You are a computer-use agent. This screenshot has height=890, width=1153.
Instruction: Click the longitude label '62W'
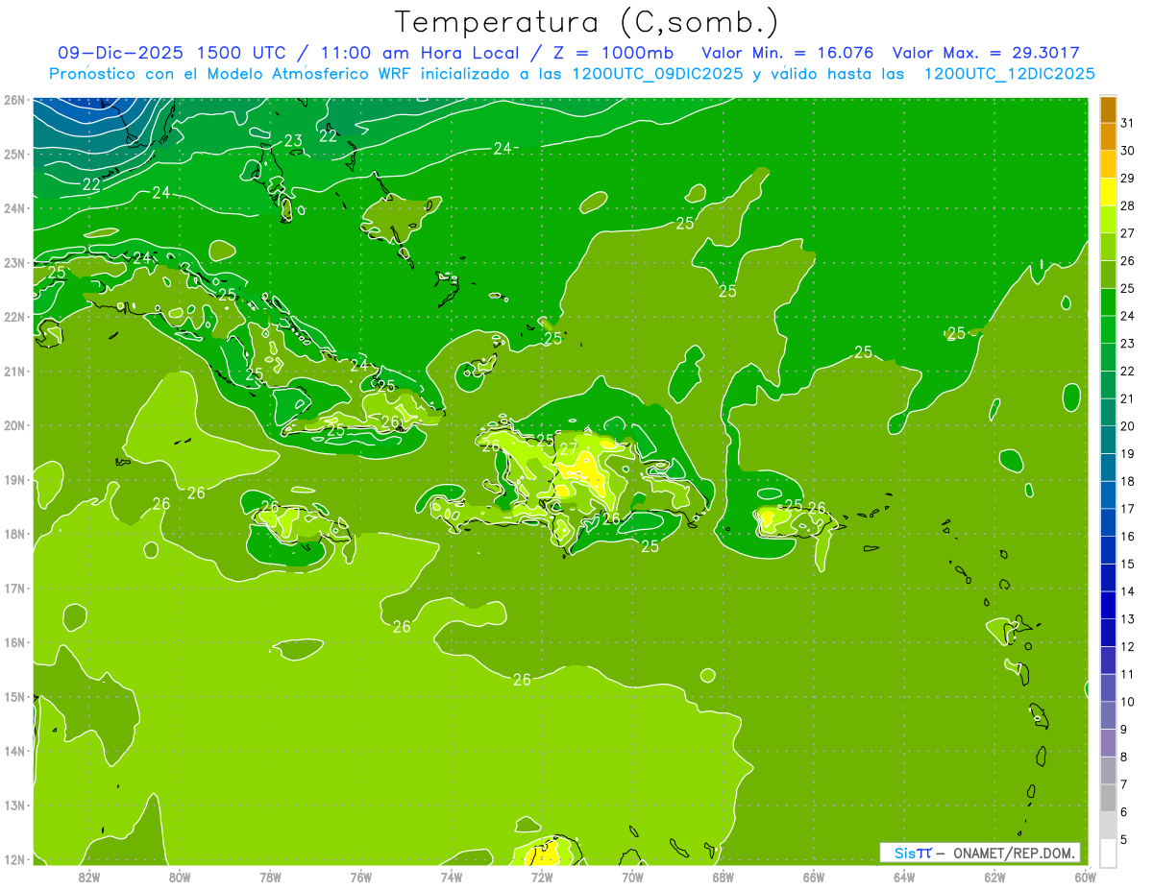994,877
